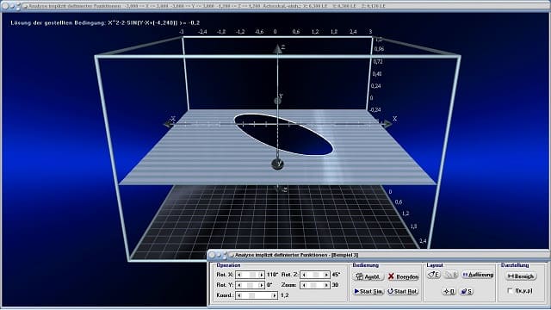Click the D layout button

tap(449, 291)
